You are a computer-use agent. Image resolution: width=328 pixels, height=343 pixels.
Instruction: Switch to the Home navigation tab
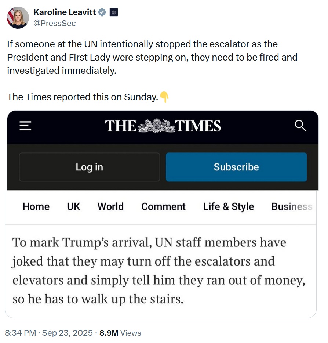[36, 207]
